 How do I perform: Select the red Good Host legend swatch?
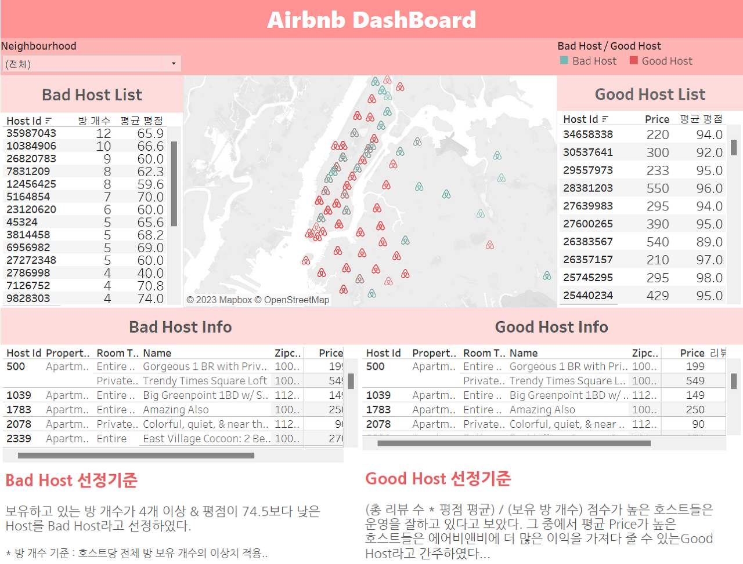click(x=634, y=60)
